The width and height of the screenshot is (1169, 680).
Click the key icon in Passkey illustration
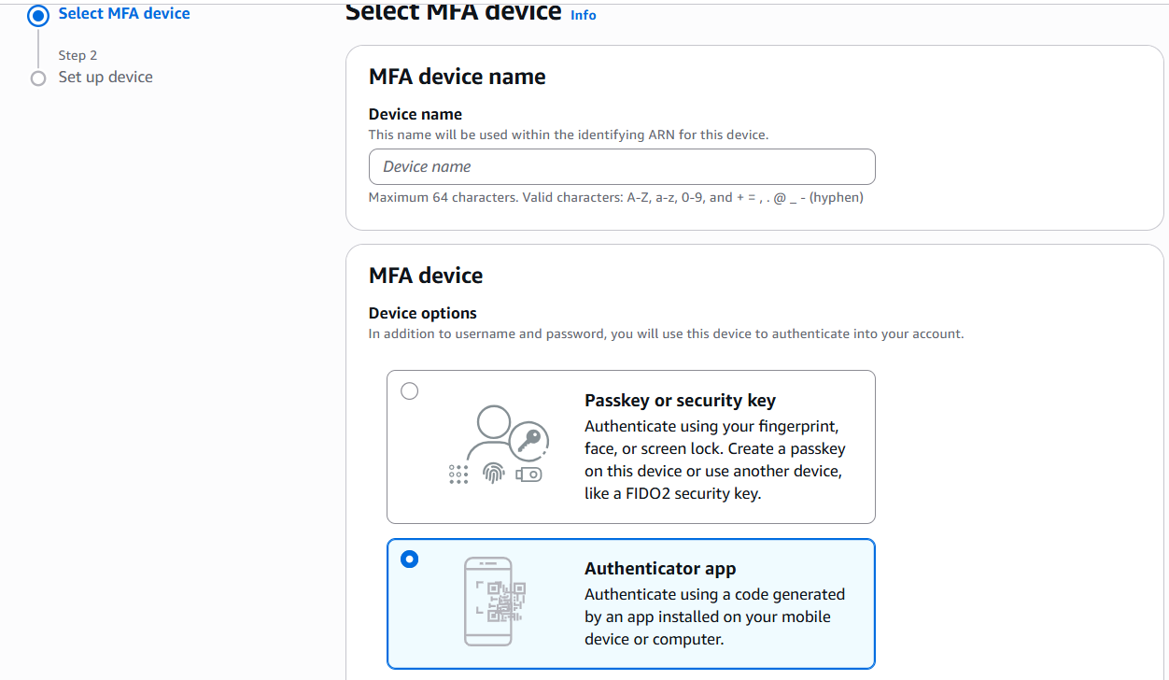click(530, 439)
